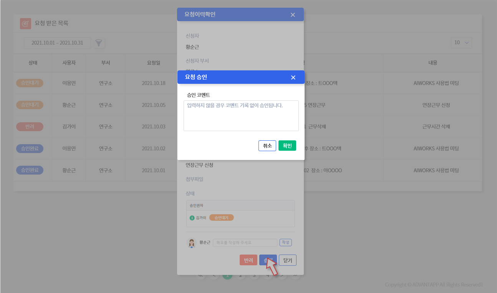The image size is (497, 293).
Task: Click the 요청 받은 목록 header icon
Action: point(25,23)
